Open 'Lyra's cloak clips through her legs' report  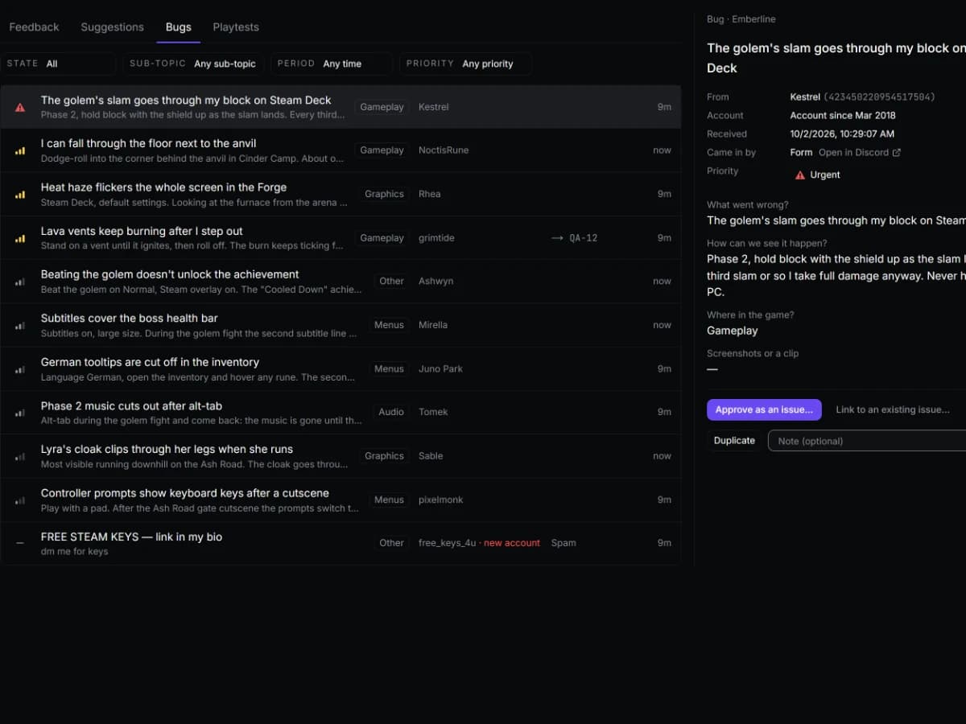point(341,456)
